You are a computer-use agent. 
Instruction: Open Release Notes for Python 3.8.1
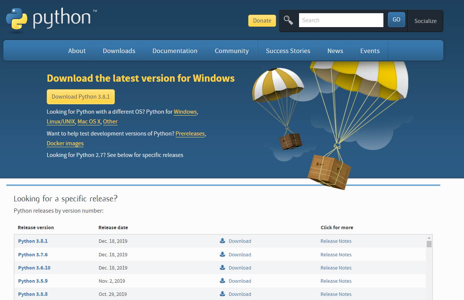point(336,241)
